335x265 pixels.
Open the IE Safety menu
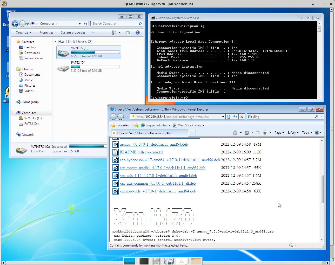[293, 133]
